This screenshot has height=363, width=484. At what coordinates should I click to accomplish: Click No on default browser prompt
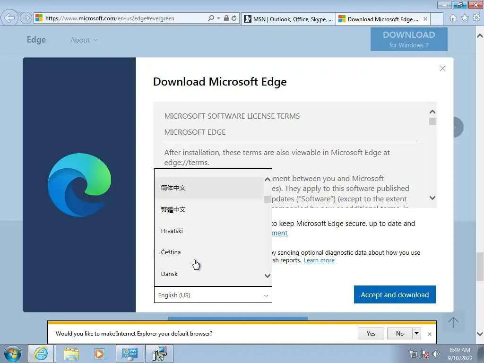pyautogui.click(x=400, y=333)
